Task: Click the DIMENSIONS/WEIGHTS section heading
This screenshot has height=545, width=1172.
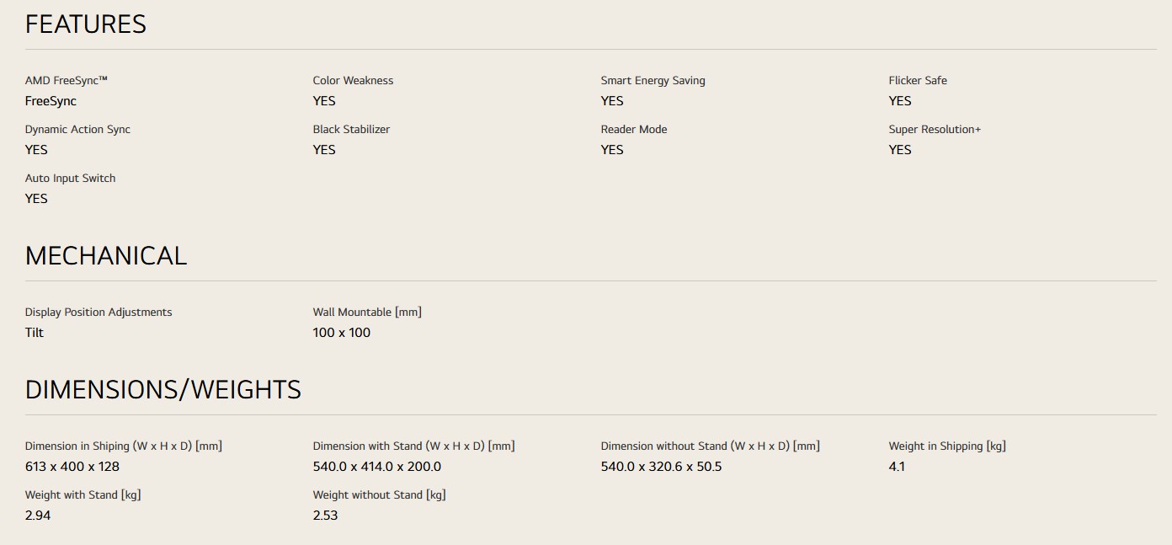Action: [163, 390]
